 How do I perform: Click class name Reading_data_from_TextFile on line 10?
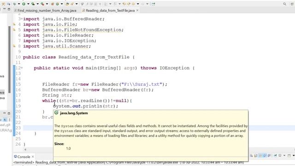click(94, 57)
